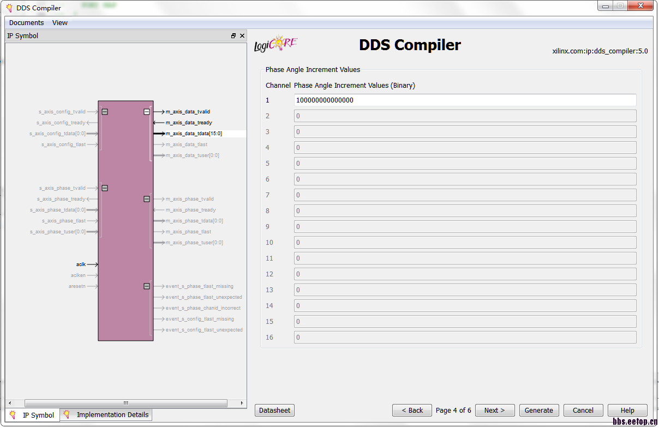Click the channel 1 phase increment field
Image resolution: width=659 pixels, height=428 pixels.
[x=465, y=100]
